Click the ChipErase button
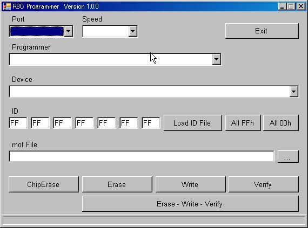The height and width of the screenshot is (228, 308). pos(44,184)
